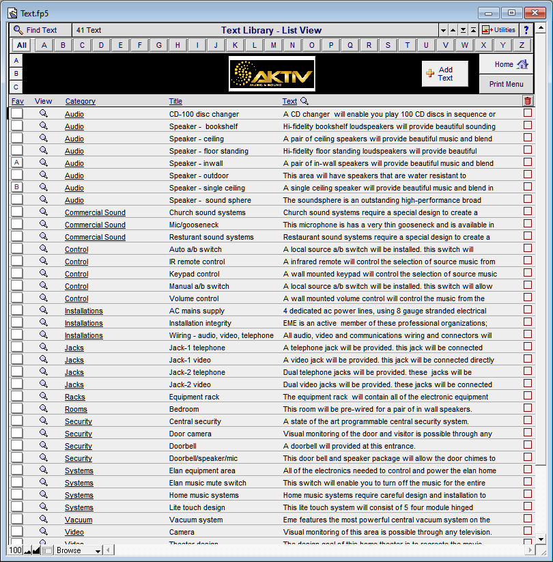Screen dimensions: 553x562
Task: Go to Home screen button
Action: point(506,64)
